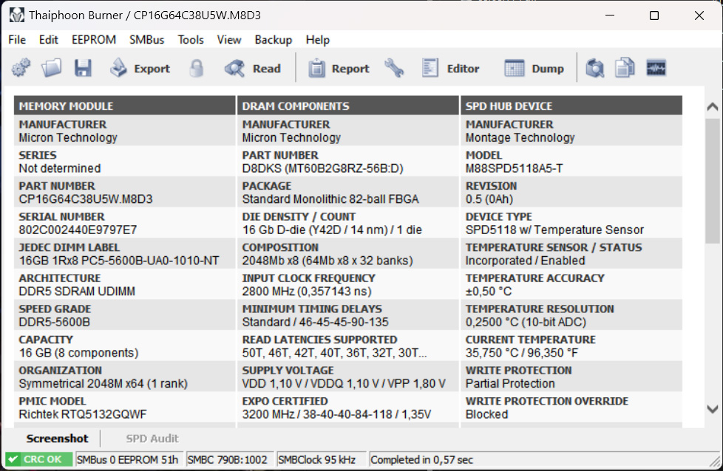Select the part number CP16G64C38U5W.M8D3 value
This screenshot has height=471, width=723.
[86, 199]
